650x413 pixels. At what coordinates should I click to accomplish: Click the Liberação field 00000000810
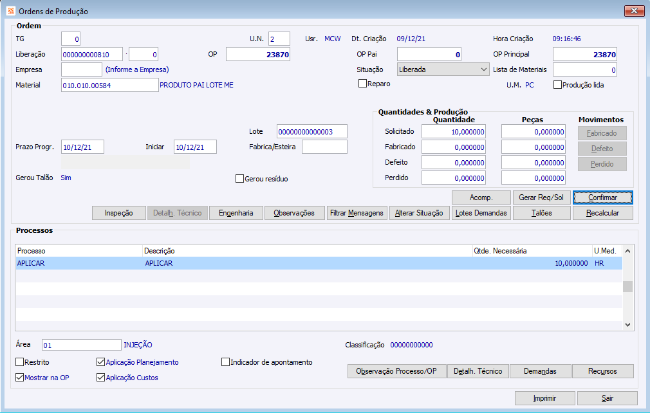click(92, 54)
